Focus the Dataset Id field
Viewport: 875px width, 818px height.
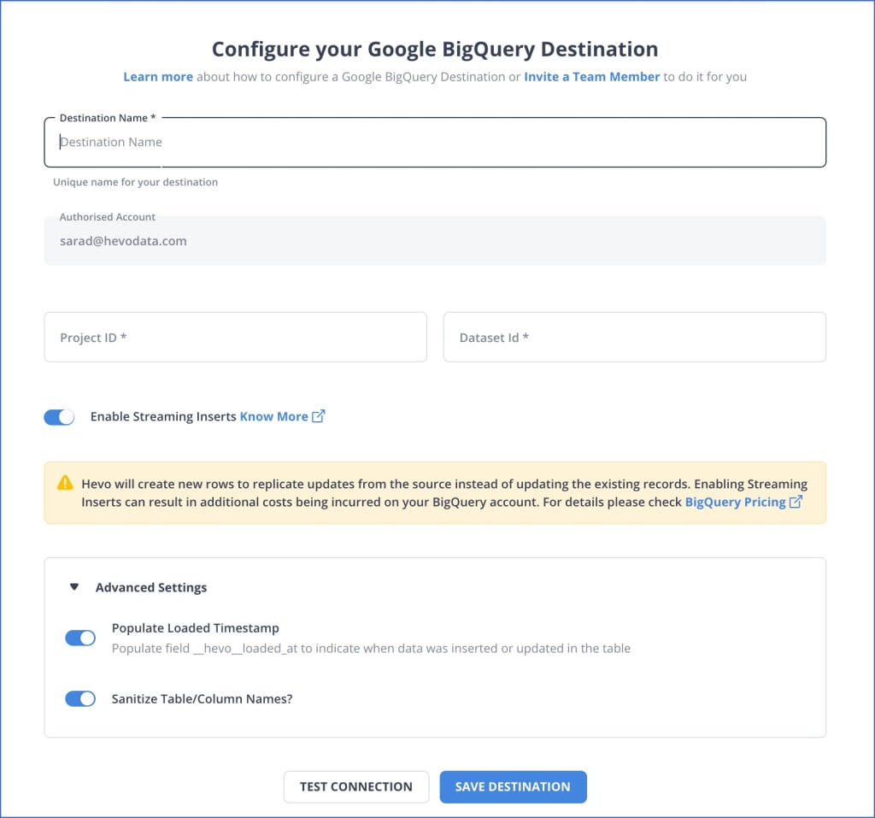click(635, 338)
